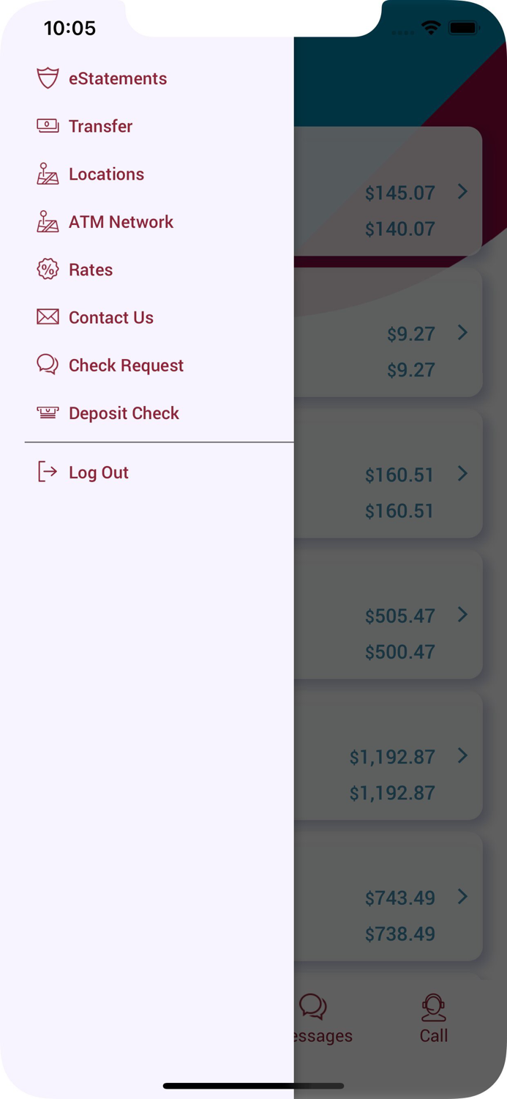
Task: Tap the Contact Us envelope icon
Action: [x=48, y=317]
